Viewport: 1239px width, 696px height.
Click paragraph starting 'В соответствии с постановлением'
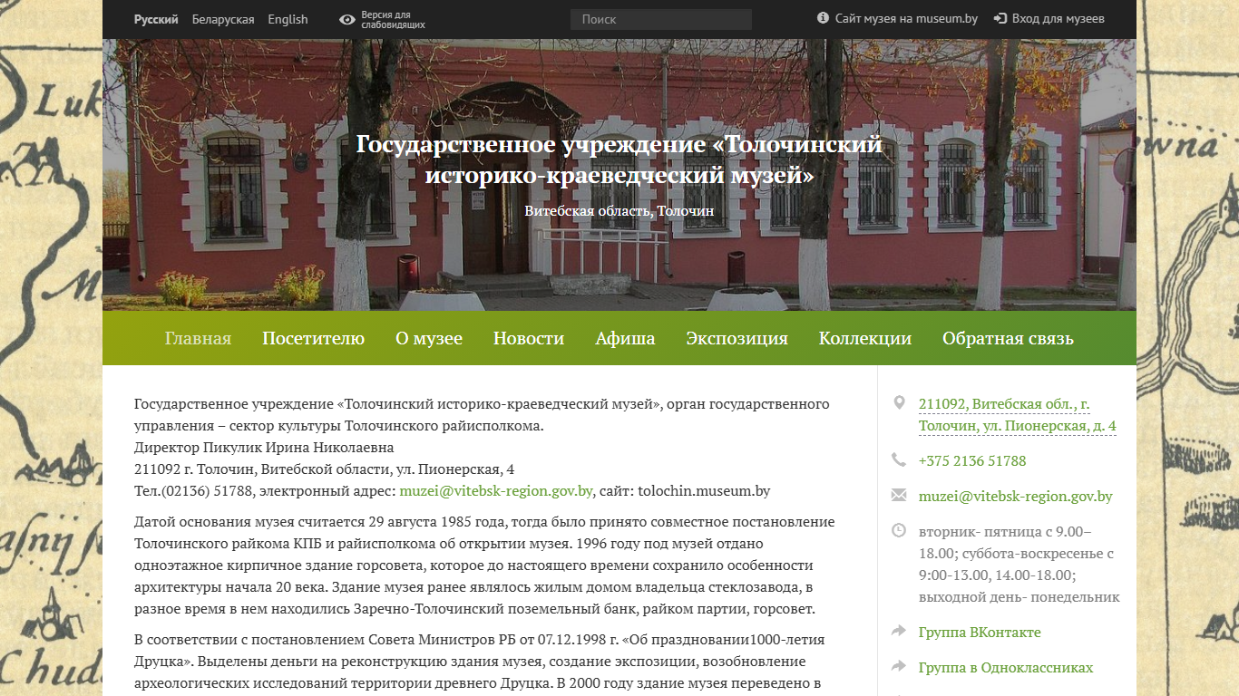(x=479, y=662)
